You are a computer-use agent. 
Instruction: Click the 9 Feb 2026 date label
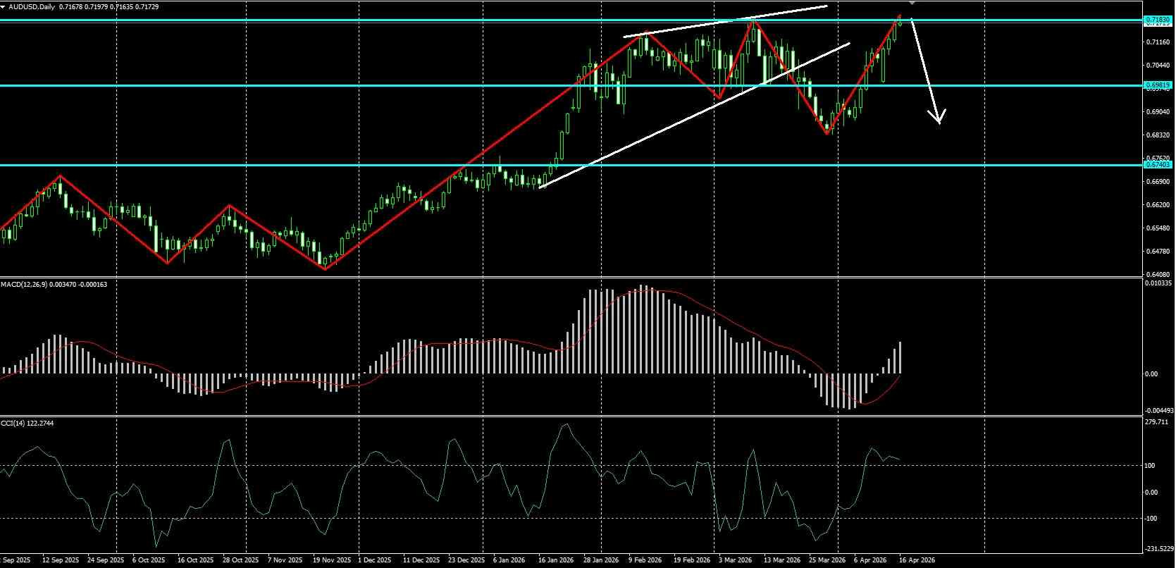point(645,560)
